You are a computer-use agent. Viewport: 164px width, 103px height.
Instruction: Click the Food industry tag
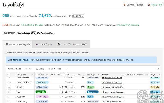pos(90,97)
